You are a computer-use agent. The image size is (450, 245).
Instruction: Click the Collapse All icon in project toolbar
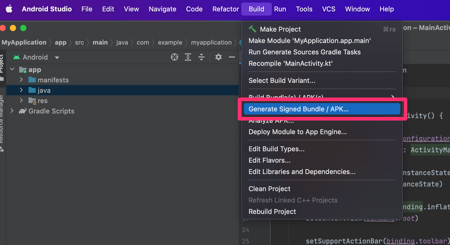click(x=201, y=57)
